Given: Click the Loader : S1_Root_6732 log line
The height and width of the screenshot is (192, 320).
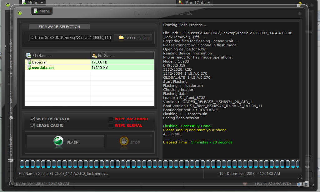Looking at the screenshot, I should 184,98.
